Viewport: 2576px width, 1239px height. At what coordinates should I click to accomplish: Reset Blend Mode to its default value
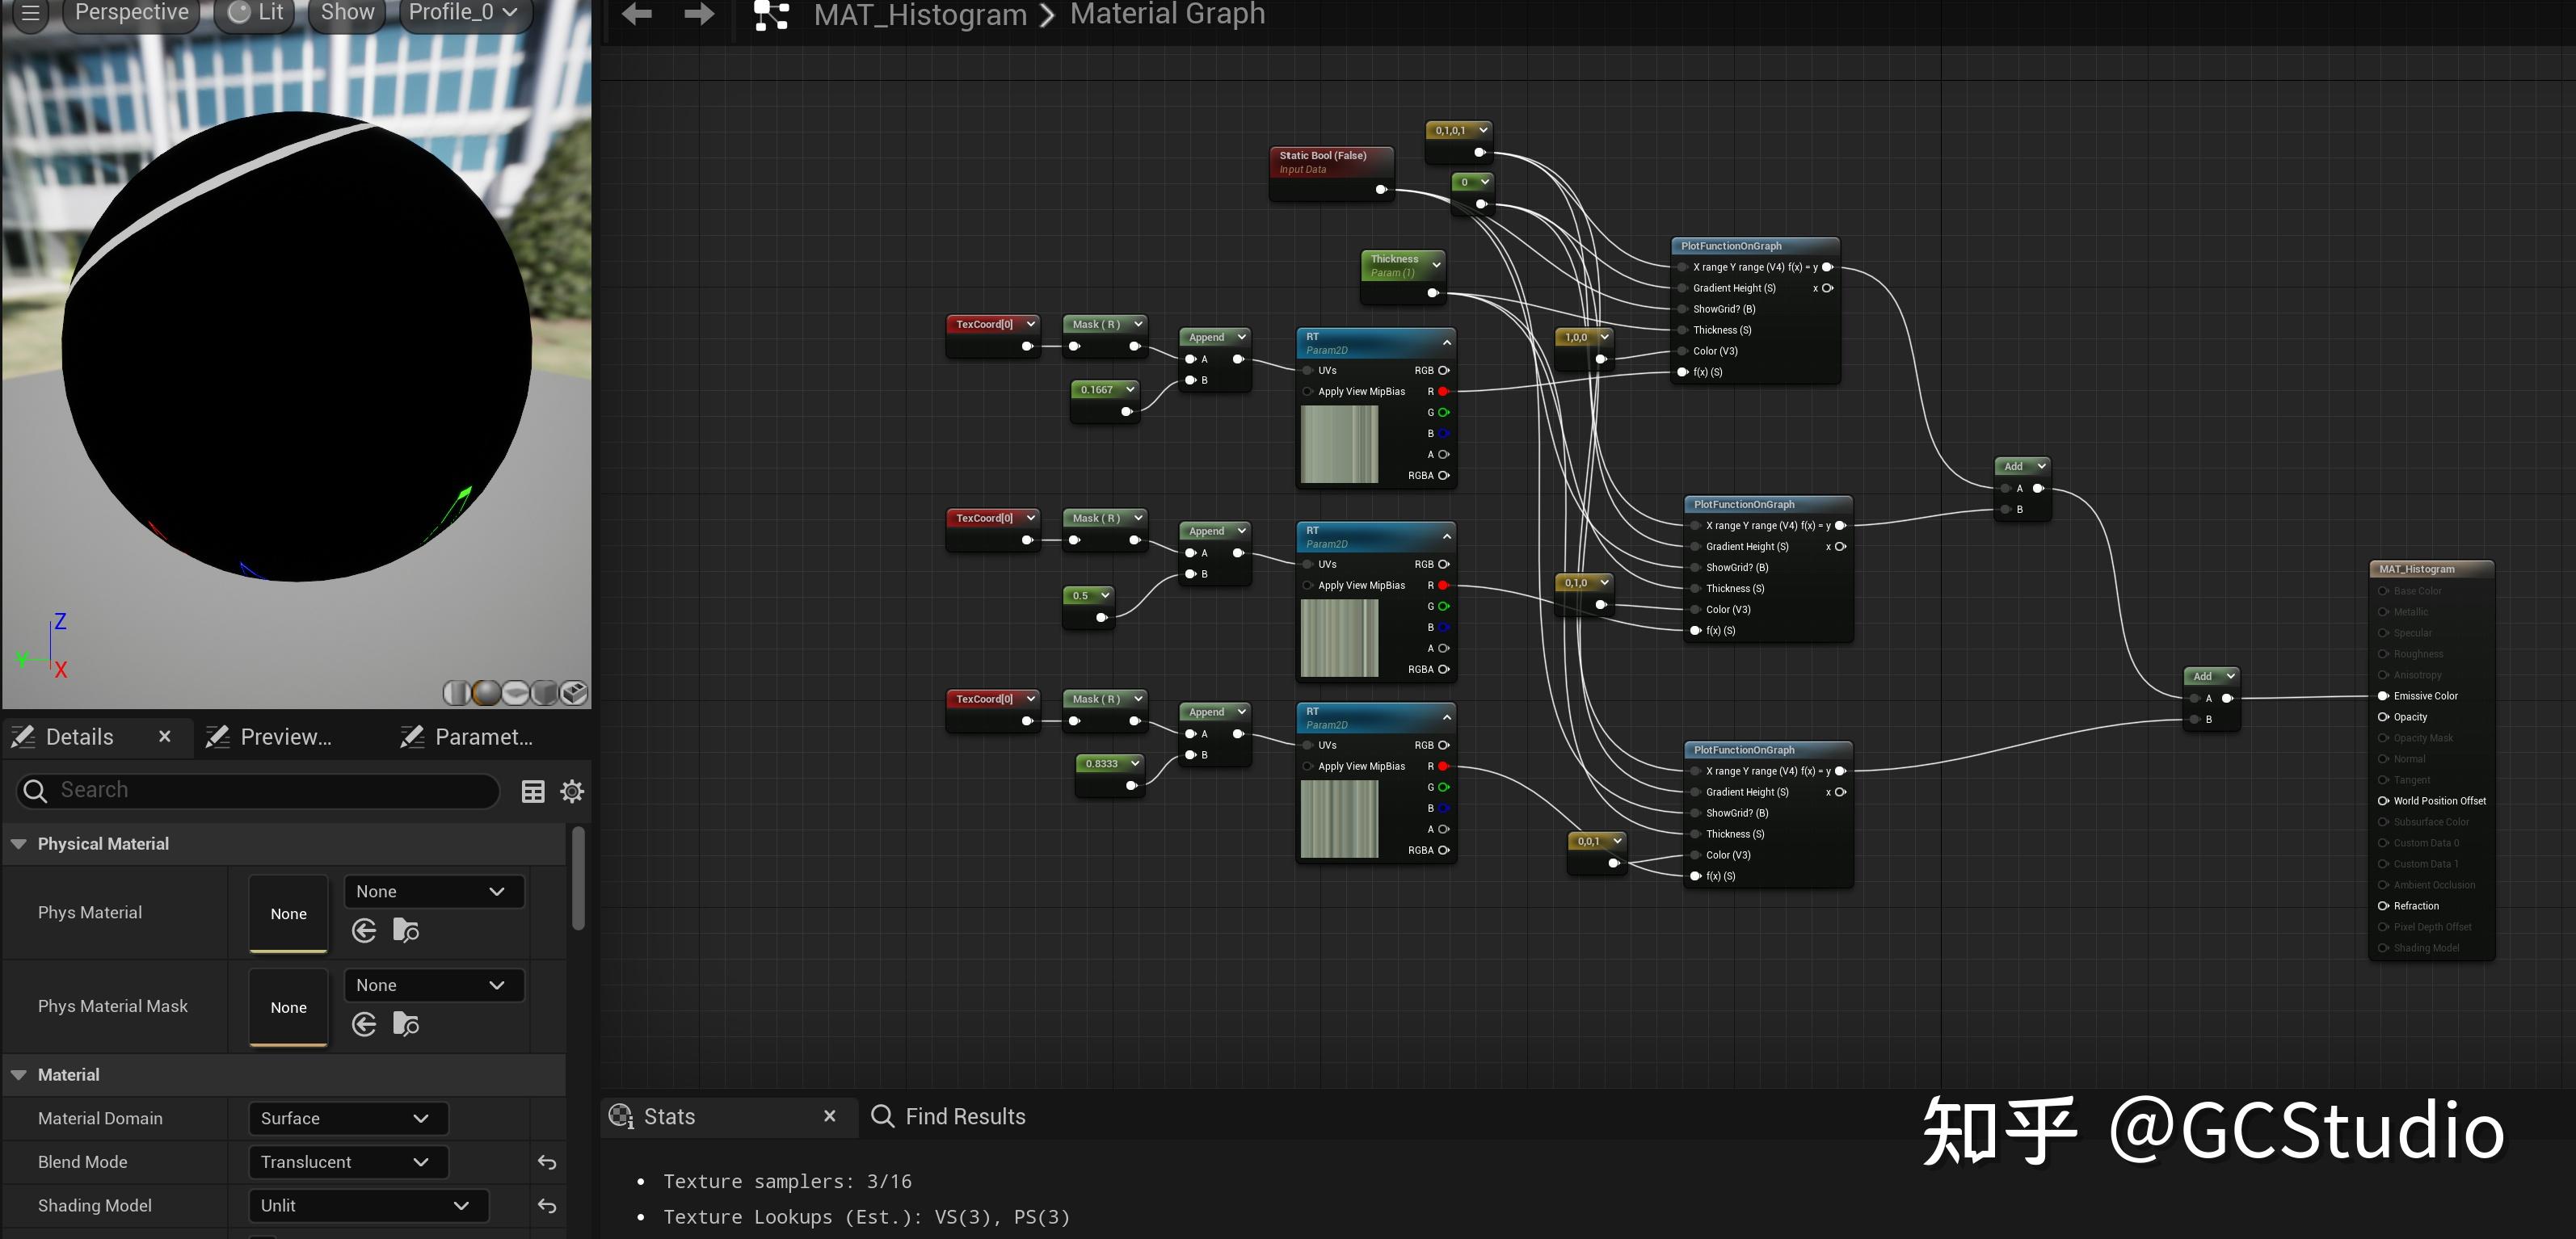click(547, 1162)
